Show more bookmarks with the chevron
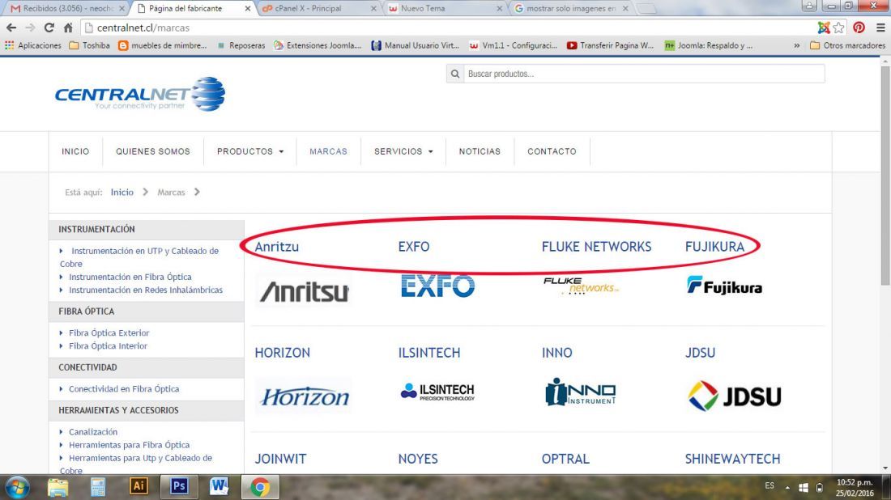The image size is (891, 500). click(796, 45)
